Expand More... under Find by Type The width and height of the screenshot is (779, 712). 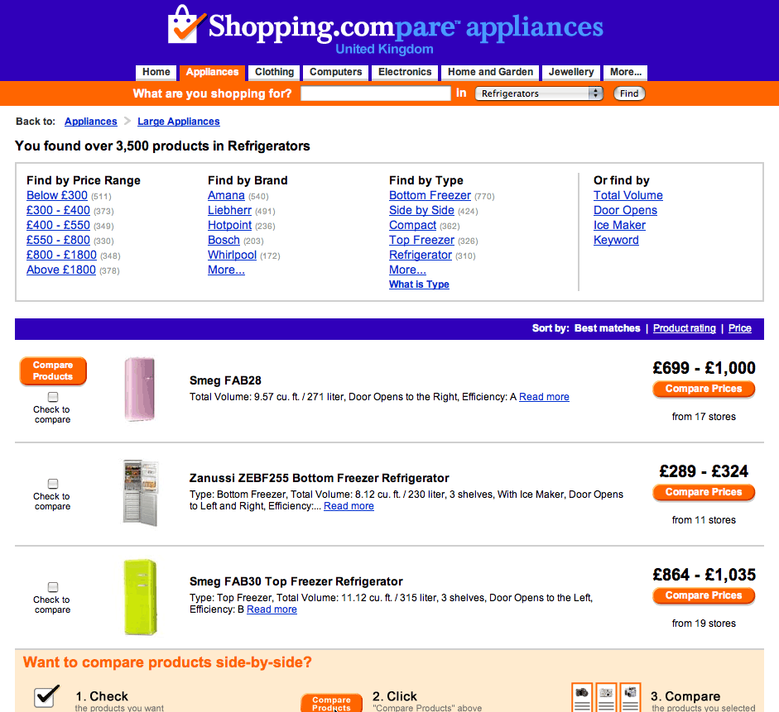[407, 270]
